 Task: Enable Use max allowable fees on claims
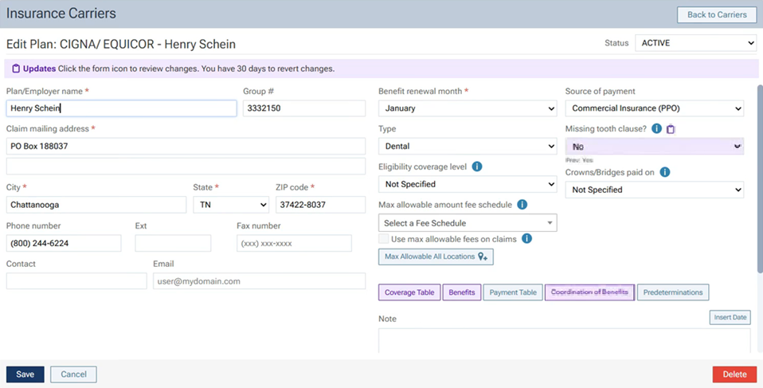tap(384, 239)
